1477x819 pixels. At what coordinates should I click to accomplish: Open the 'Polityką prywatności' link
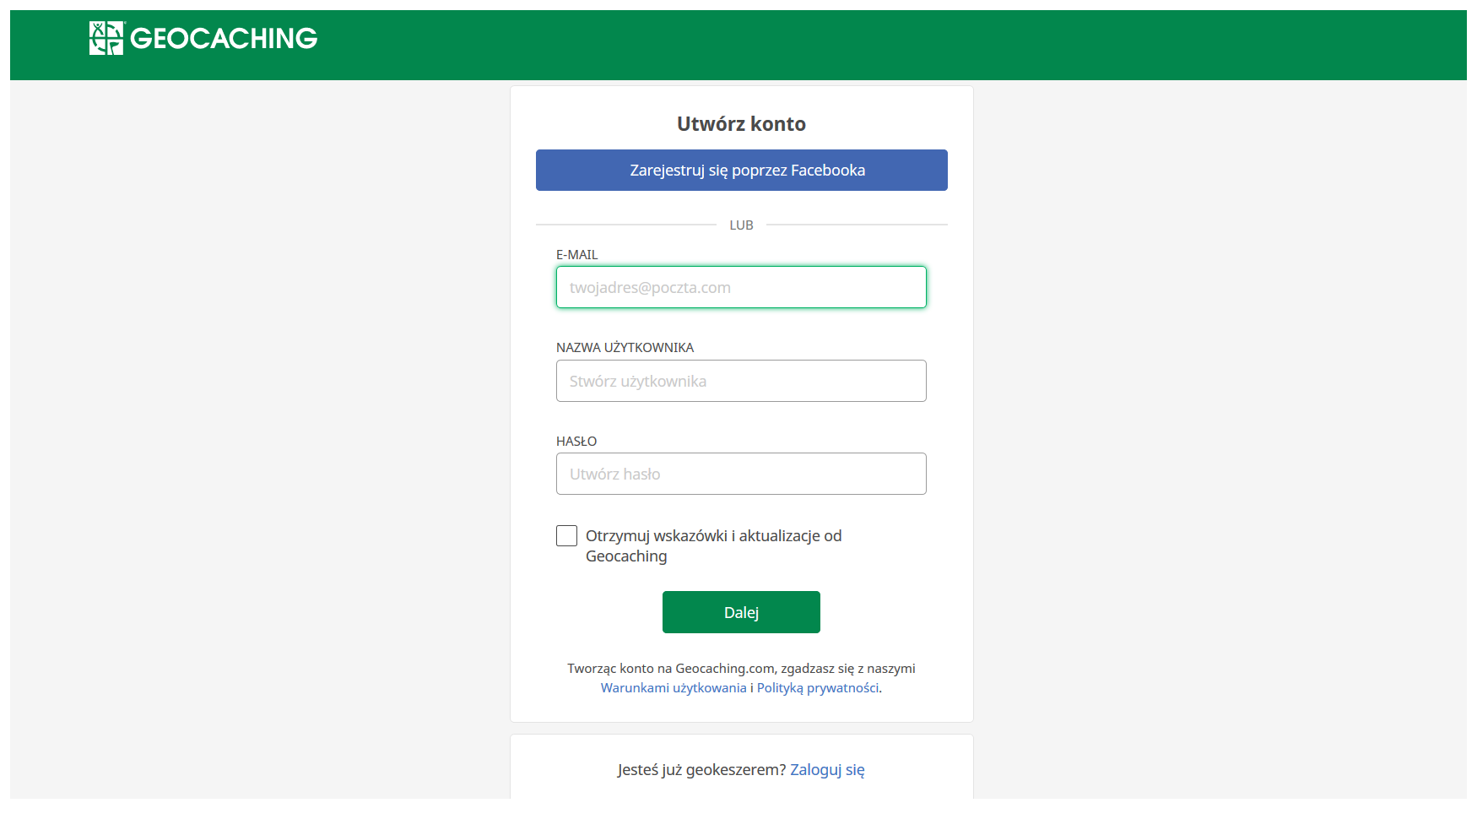pos(817,688)
